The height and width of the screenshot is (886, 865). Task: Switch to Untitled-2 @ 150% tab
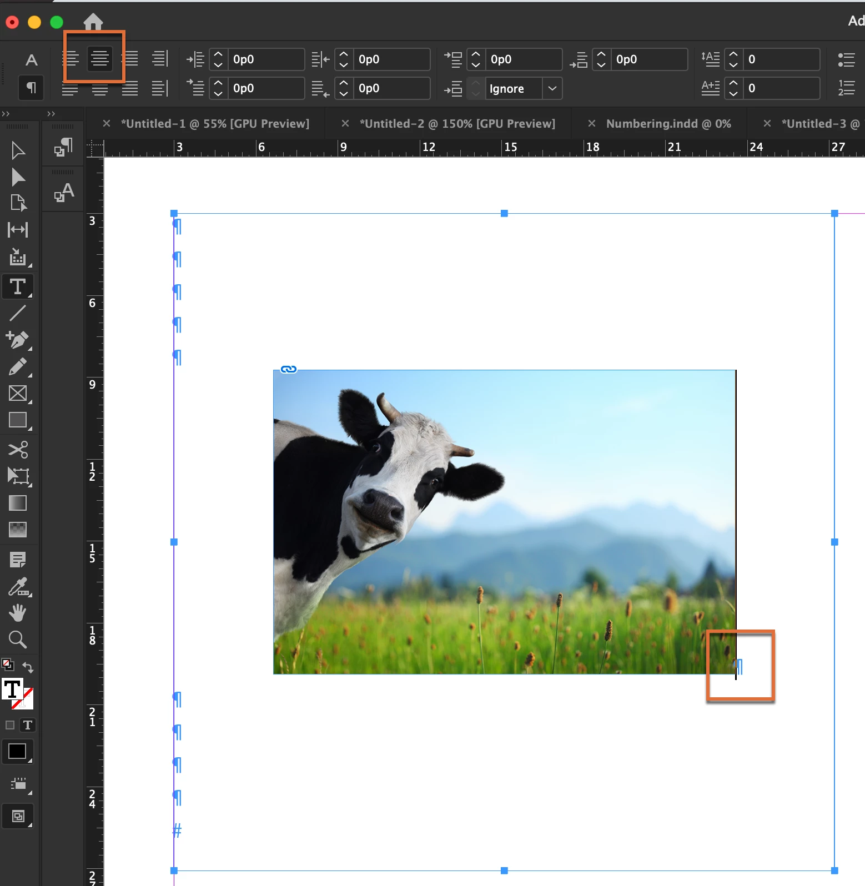[457, 124]
